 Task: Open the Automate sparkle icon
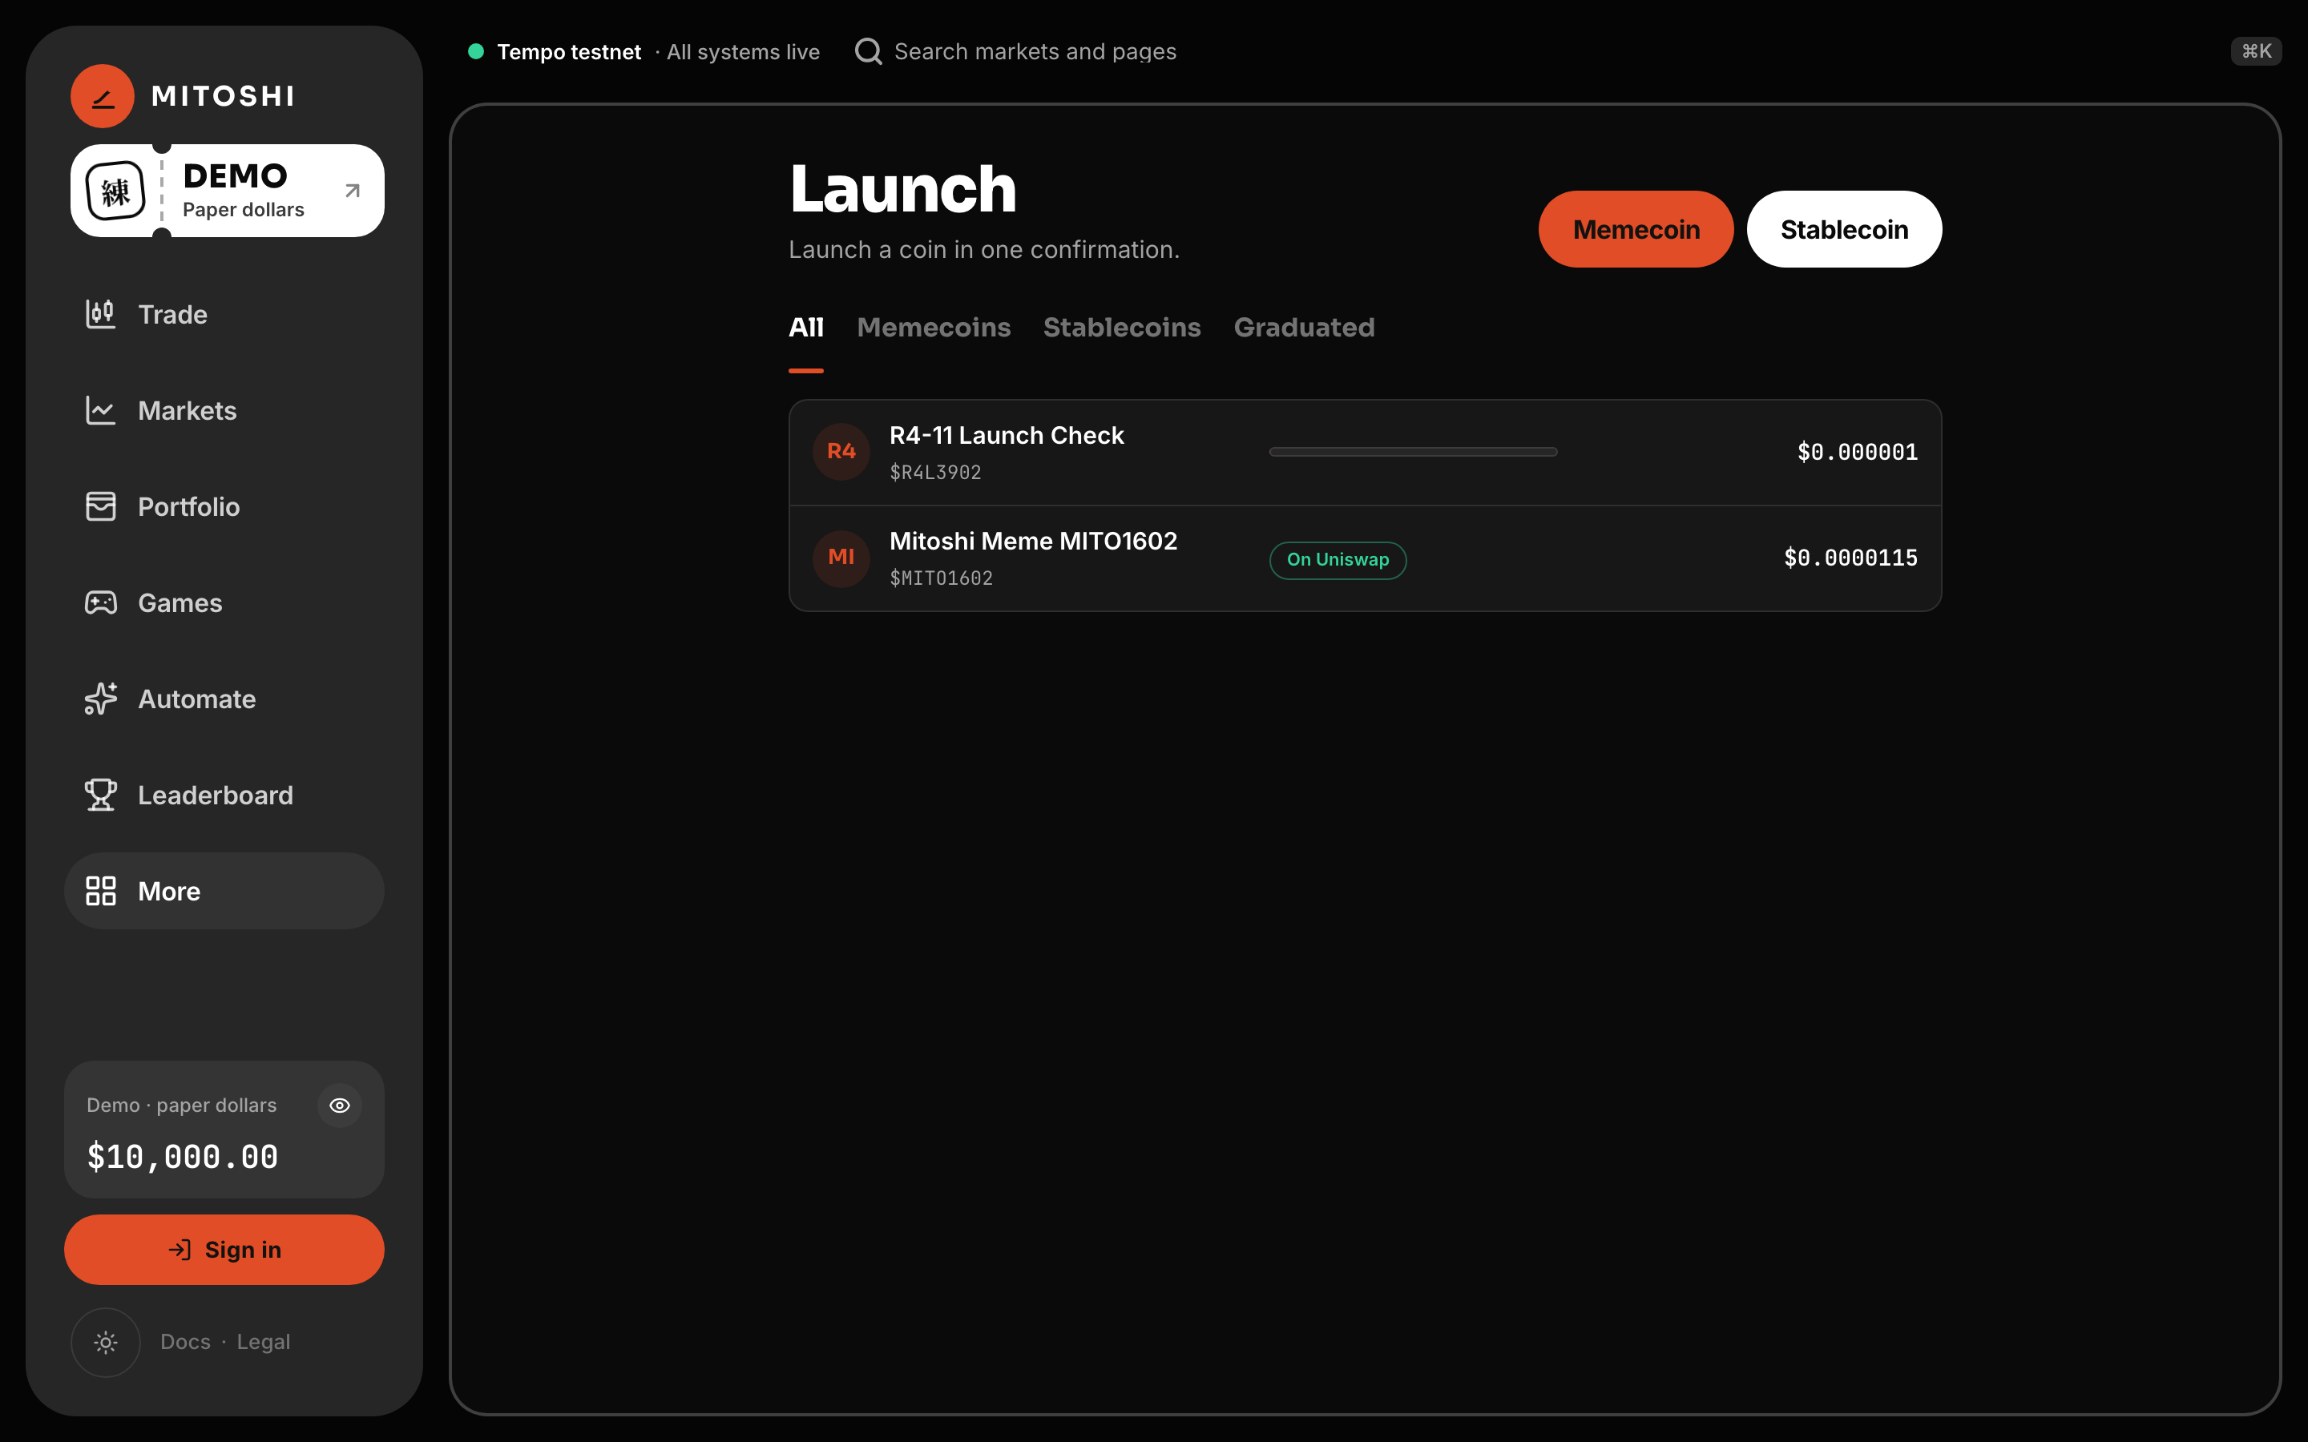tap(100, 699)
